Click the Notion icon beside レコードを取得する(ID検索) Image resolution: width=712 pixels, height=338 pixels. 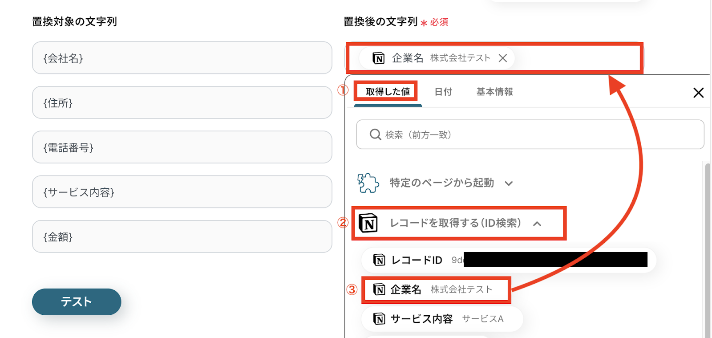[368, 223]
